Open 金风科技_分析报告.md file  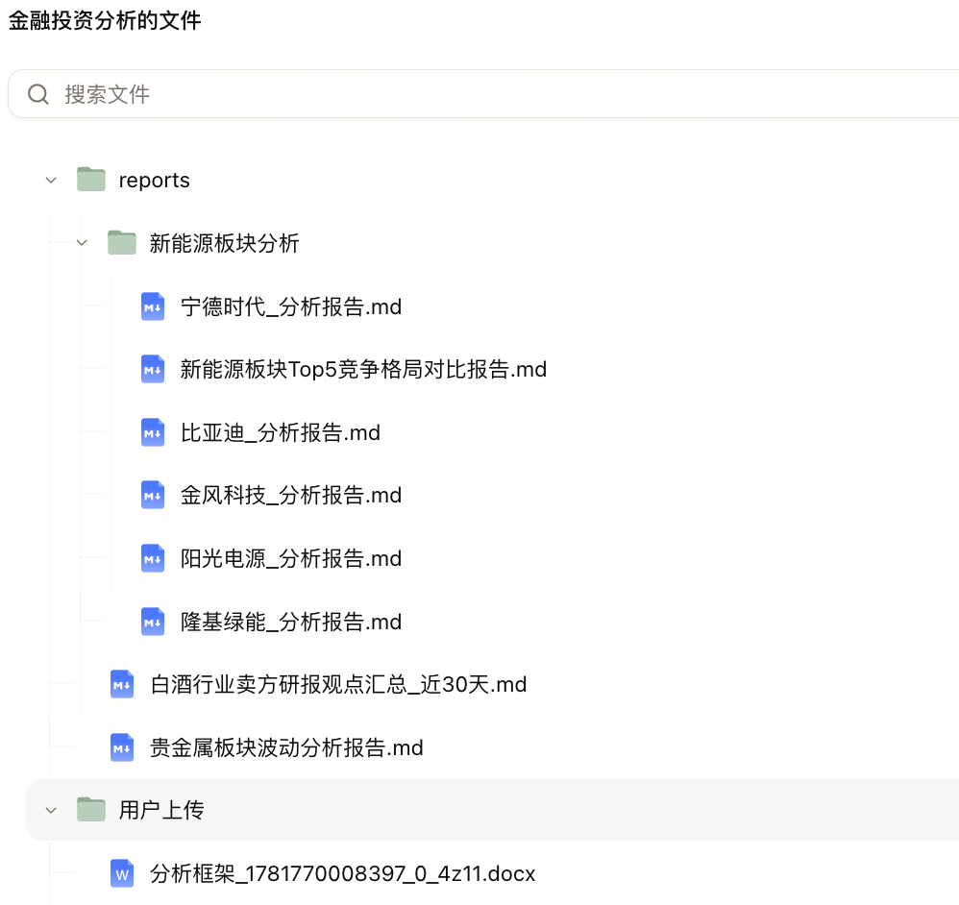pyautogui.click(x=291, y=496)
